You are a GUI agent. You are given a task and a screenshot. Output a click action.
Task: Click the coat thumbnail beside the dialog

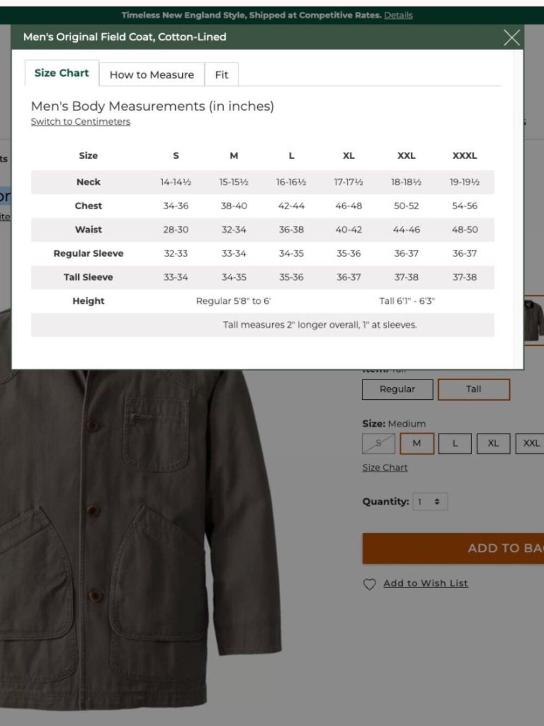[x=534, y=320]
